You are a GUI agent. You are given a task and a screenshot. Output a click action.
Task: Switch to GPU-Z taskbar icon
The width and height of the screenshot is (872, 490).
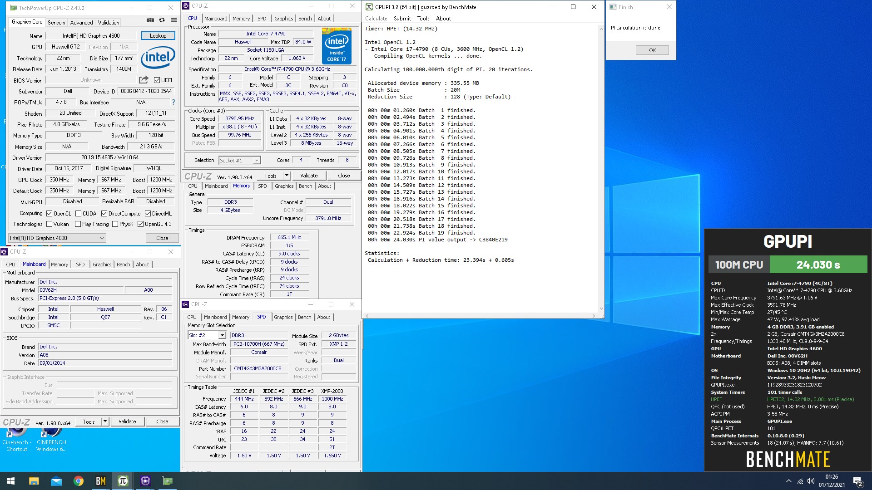pyautogui.click(x=168, y=481)
